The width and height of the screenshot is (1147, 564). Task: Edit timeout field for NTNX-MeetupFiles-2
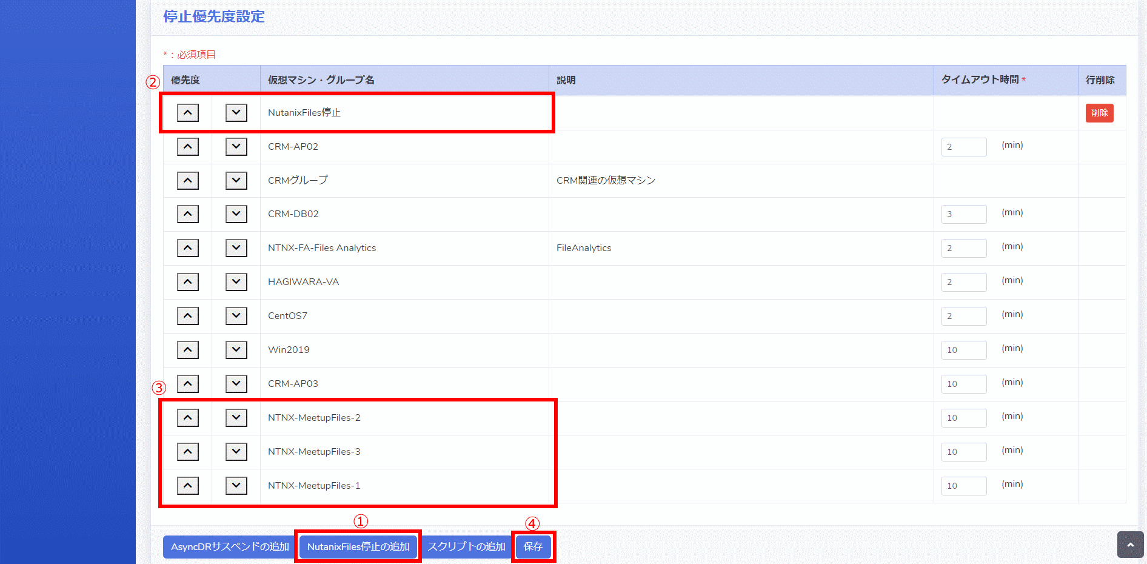[964, 418]
